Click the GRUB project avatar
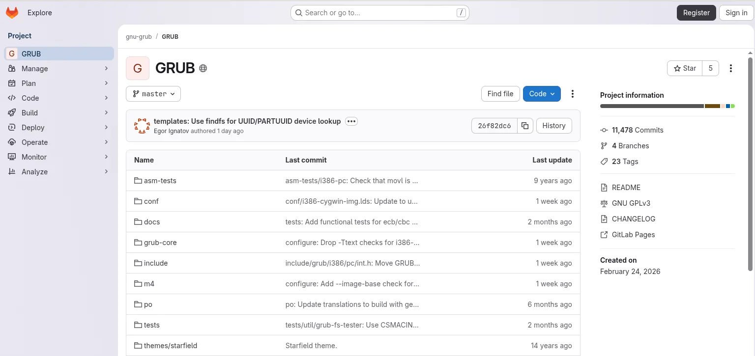The image size is (755, 356). 138,68
